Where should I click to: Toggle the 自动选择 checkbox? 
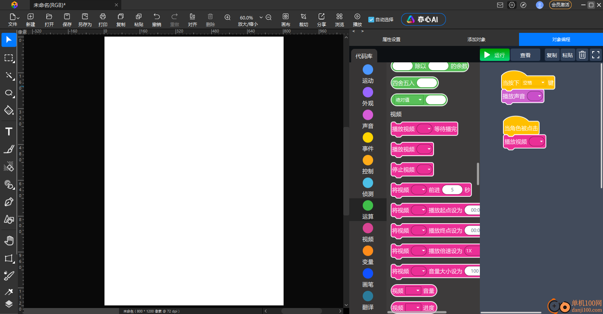pos(371,20)
